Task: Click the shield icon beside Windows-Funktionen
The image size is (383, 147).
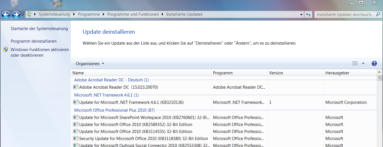Action: [6, 50]
